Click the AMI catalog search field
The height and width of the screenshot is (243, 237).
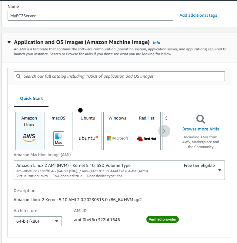119,76
